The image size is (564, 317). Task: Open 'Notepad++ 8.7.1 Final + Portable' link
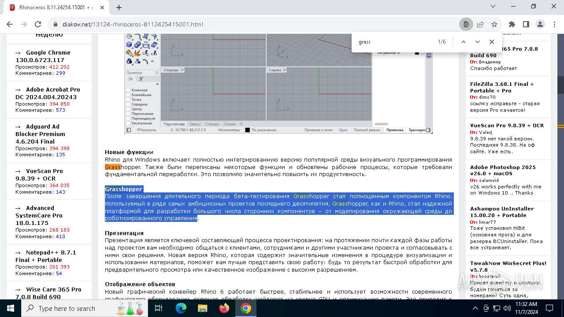pyautogui.click(x=46, y=256)
